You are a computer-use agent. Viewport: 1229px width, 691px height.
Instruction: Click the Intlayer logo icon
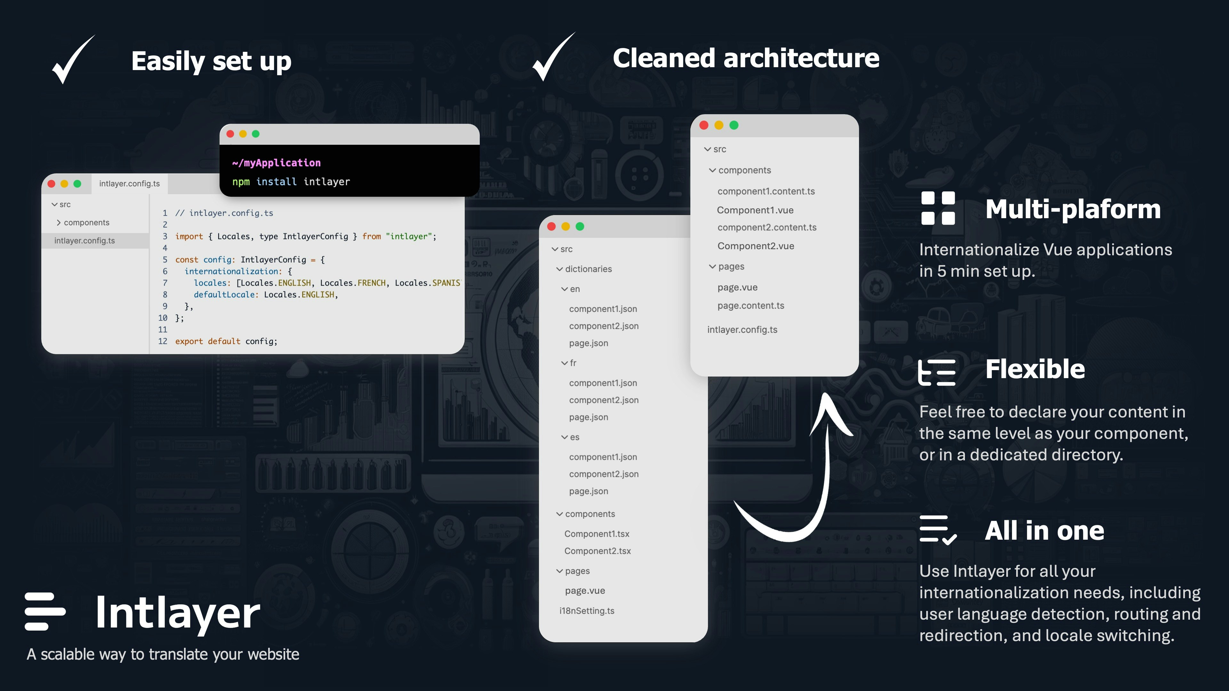click(x=45, y=611)
